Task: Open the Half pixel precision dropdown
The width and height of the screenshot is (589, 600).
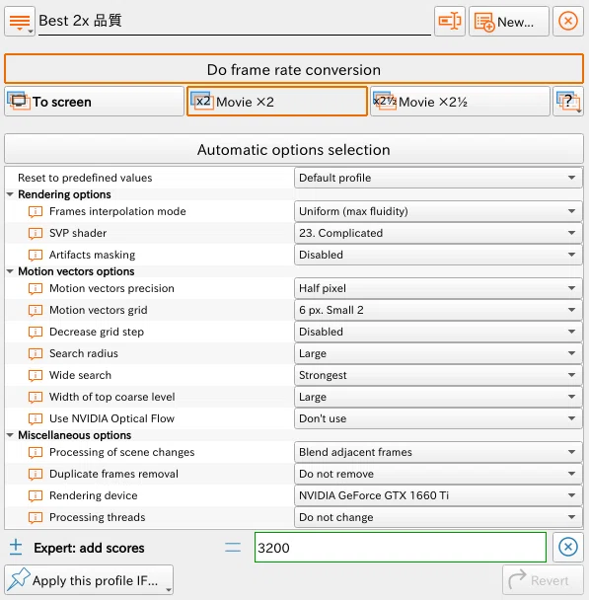Action: pyautogui.click(x=438, y=288)
